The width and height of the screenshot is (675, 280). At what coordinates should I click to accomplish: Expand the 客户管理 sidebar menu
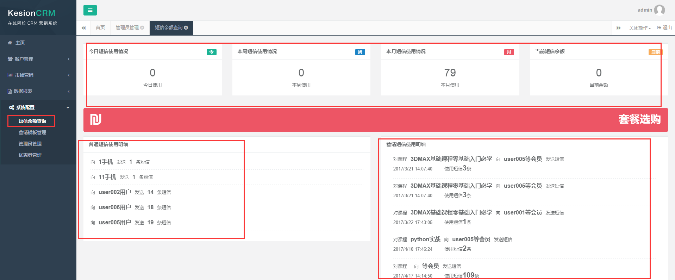(x=38, y=59)
